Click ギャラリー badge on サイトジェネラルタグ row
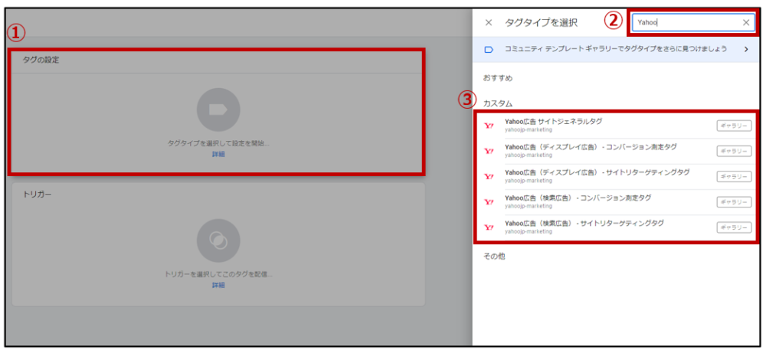This screenshot has width=766, height=353. 735,126
